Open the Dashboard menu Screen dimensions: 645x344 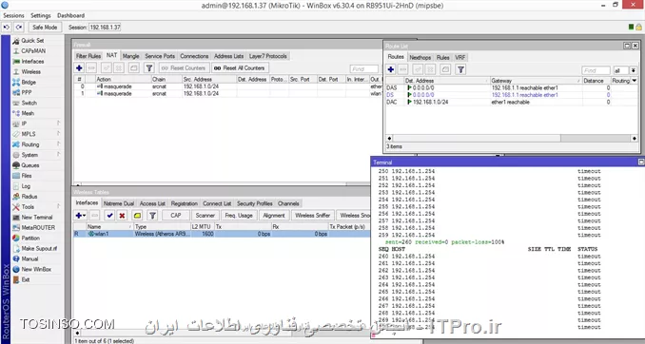click(70, 15)
